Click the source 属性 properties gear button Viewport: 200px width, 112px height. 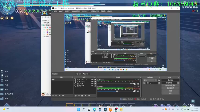(79, 74)
